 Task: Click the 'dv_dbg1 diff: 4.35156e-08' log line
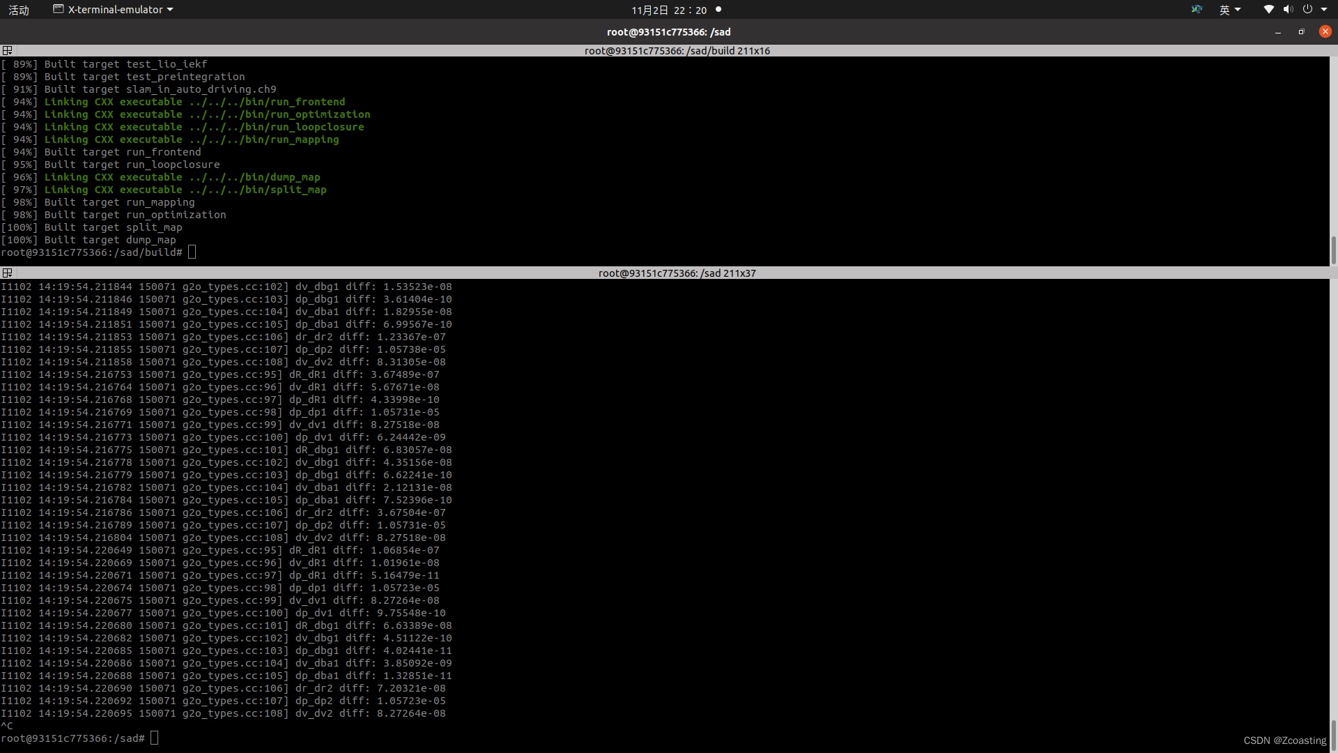226,462
